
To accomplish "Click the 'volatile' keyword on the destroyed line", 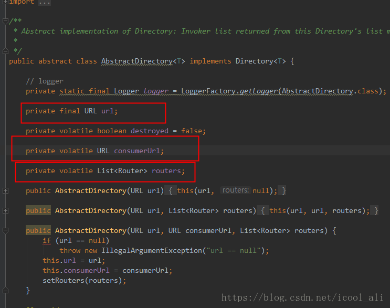I will 76,131.
